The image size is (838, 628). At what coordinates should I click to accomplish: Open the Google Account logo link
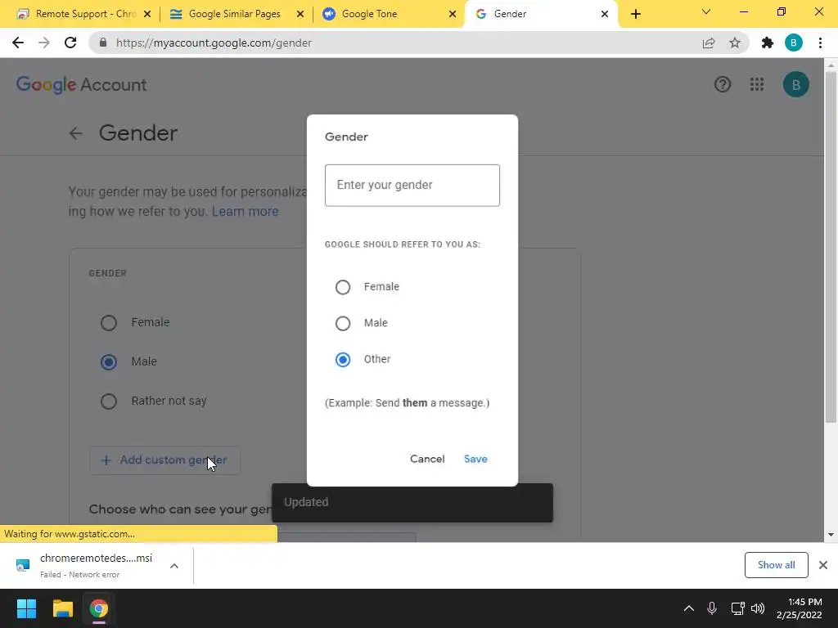pos(81,84)
